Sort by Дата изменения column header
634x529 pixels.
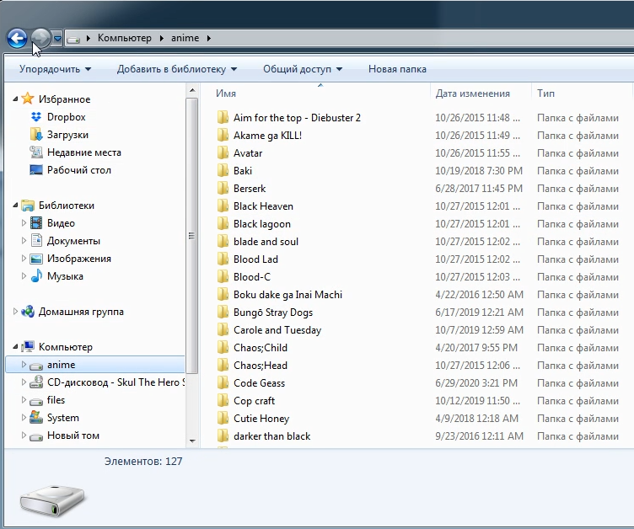point(472,94)
